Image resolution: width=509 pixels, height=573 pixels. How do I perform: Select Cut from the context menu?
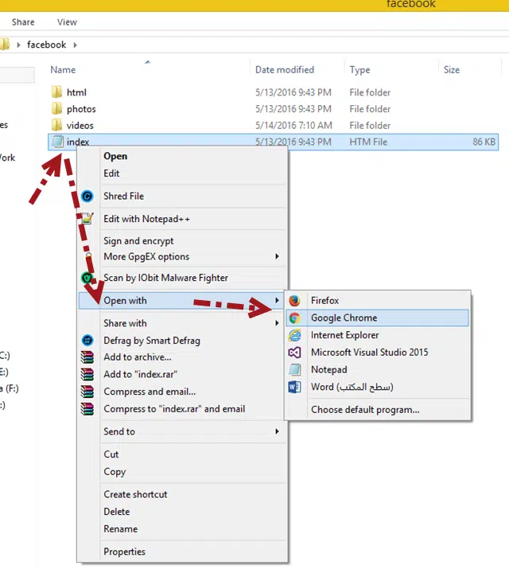coord(111,454)
